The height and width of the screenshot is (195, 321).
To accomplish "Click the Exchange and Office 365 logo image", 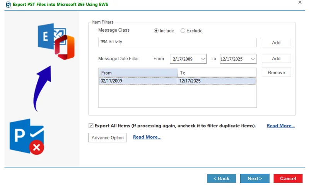I will 56,41.
